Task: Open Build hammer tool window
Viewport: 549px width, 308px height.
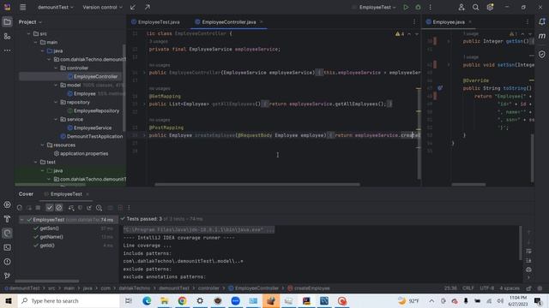Action: click(7, 219)
